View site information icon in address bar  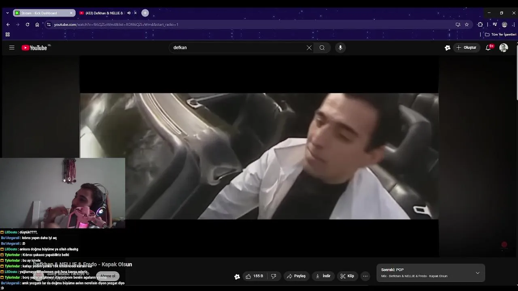49,25
